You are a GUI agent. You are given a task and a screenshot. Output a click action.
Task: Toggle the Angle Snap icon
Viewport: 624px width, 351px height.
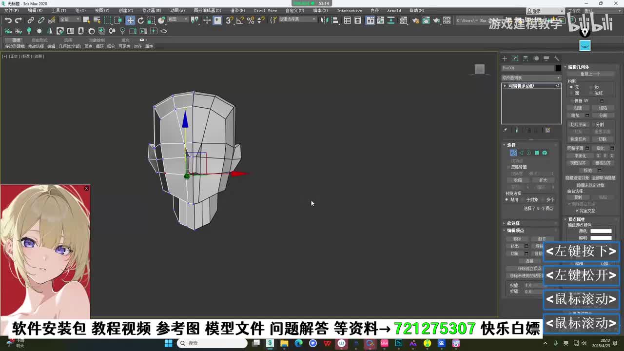[x=240, y=20]
